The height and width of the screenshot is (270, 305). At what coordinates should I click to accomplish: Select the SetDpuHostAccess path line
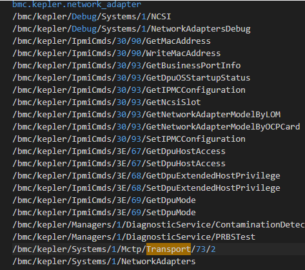[x=119, y=164]
